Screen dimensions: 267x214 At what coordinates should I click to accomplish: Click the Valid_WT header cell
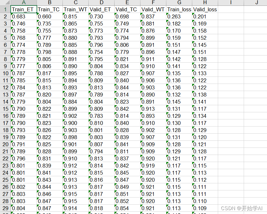pos(153,9)
